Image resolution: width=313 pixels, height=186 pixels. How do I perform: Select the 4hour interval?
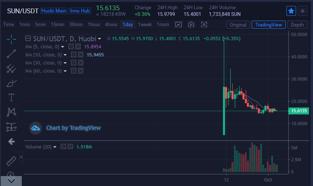(111, 25)
